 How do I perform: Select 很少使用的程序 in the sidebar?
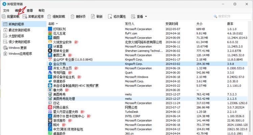(x=24, y=42)
